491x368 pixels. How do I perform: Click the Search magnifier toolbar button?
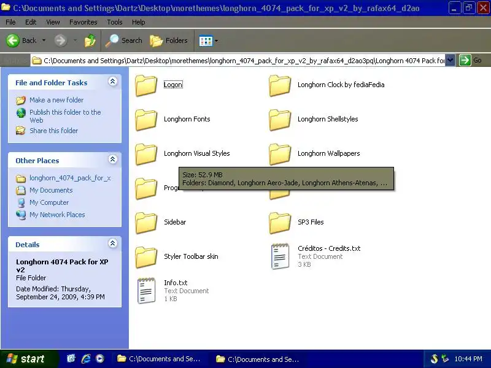(x=123, y=40)
